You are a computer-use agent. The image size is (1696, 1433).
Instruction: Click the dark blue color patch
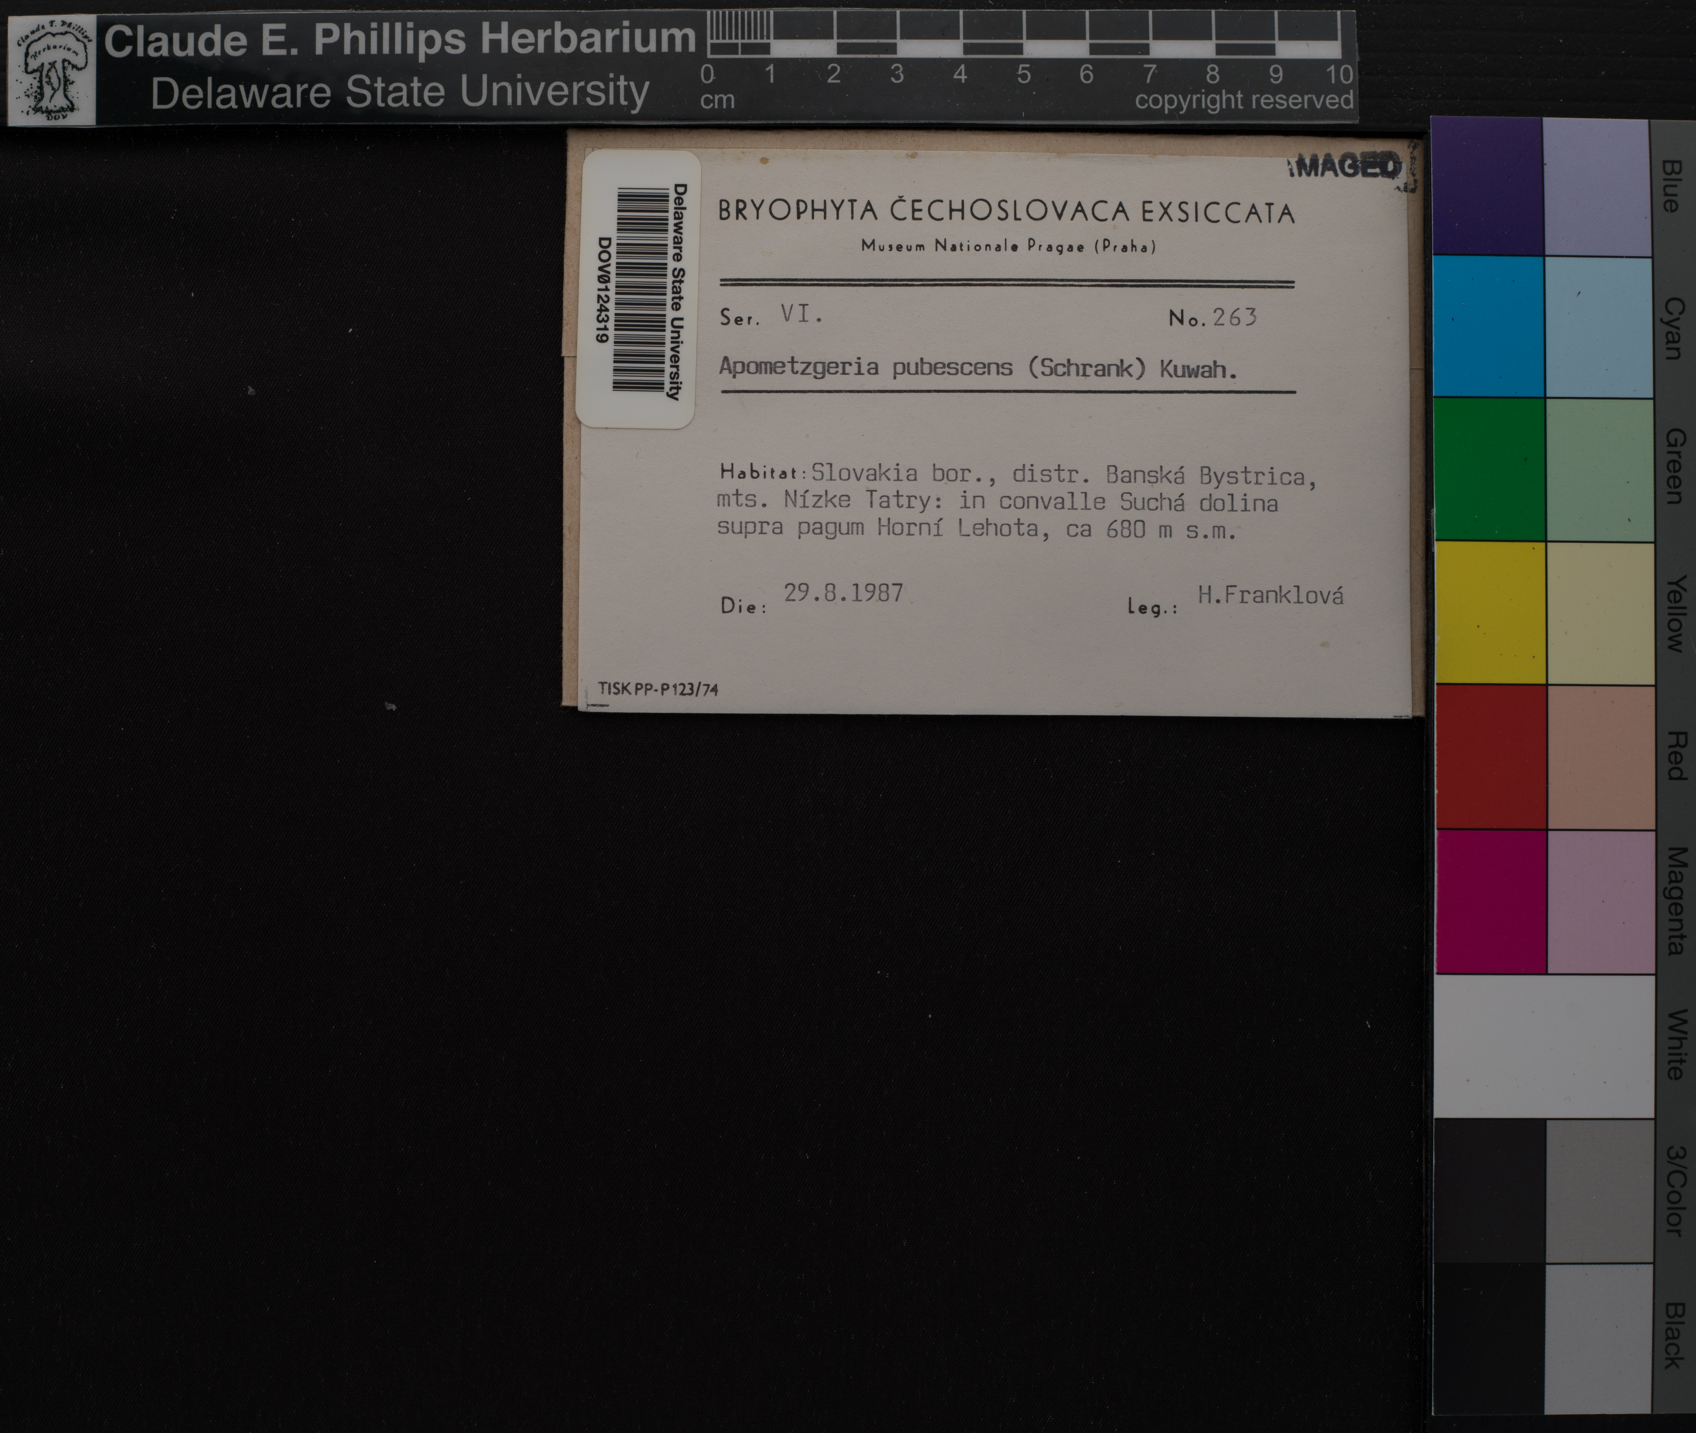(x=1487, y=186)
